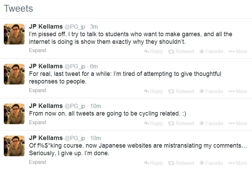Favorite the cycling related tweet
Viewport: 252px width, 169px height.
click(211, 123)
